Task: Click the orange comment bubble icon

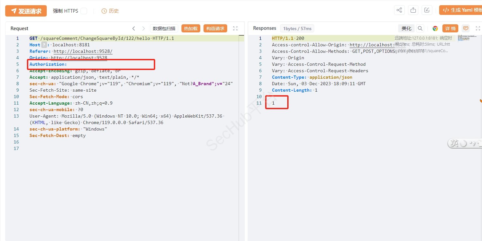Action: [x=466, y=29]
